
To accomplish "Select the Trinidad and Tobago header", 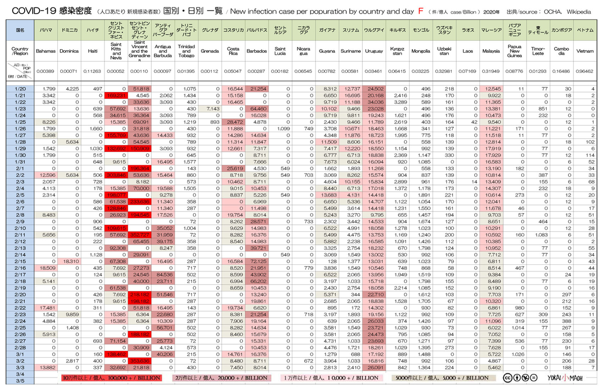I will [x=186, y=51].
